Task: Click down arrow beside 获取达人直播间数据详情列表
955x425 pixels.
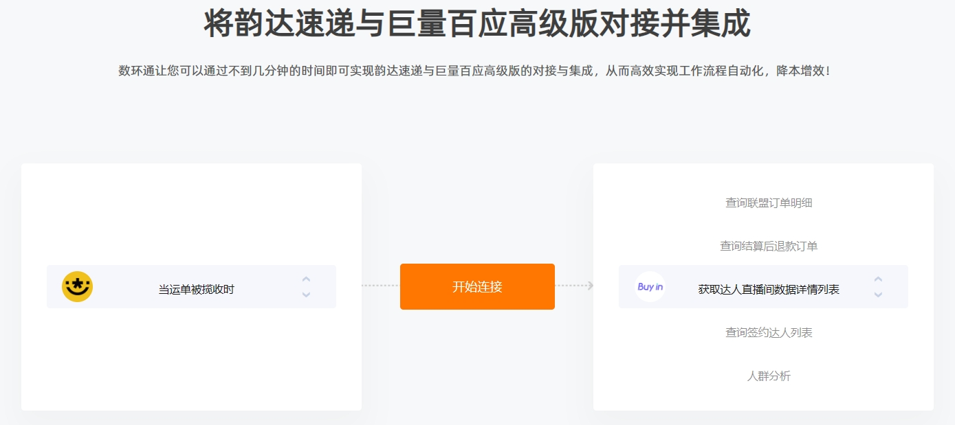Action: (x=878, y=295)
